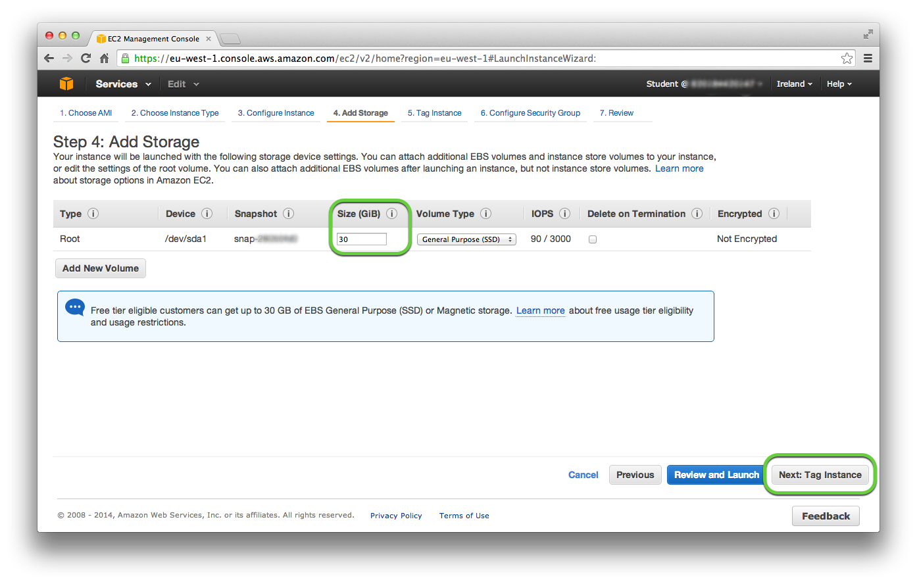Open Learn more link about storage options
This screenshot has height=584, width=917.
pos(680,168)
